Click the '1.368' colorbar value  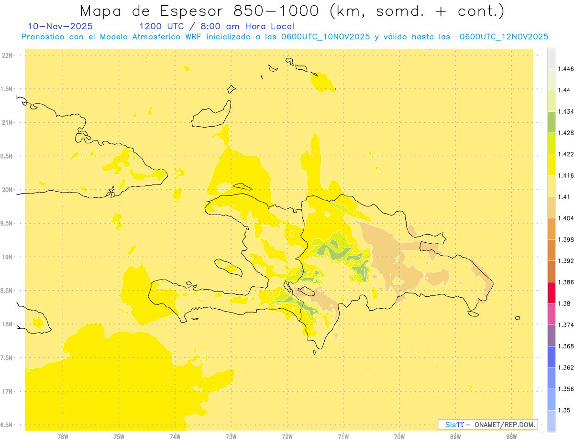[x=565, y=346]
